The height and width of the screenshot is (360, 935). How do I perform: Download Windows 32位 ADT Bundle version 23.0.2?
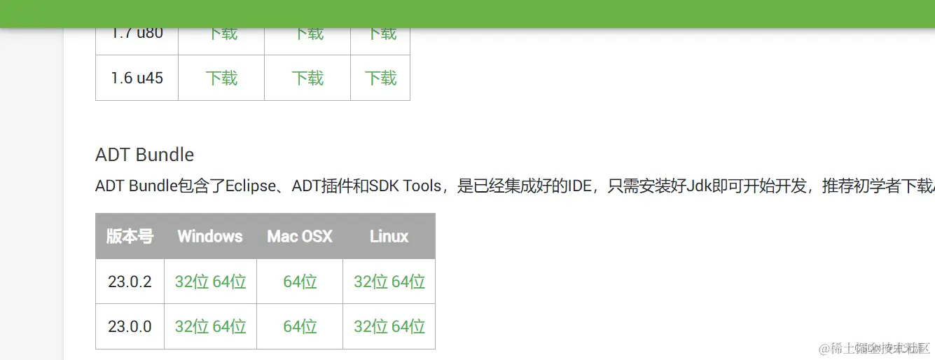tap(192, 282)
